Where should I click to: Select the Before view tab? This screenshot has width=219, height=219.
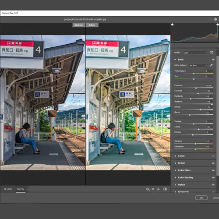[x=78, y=25]
